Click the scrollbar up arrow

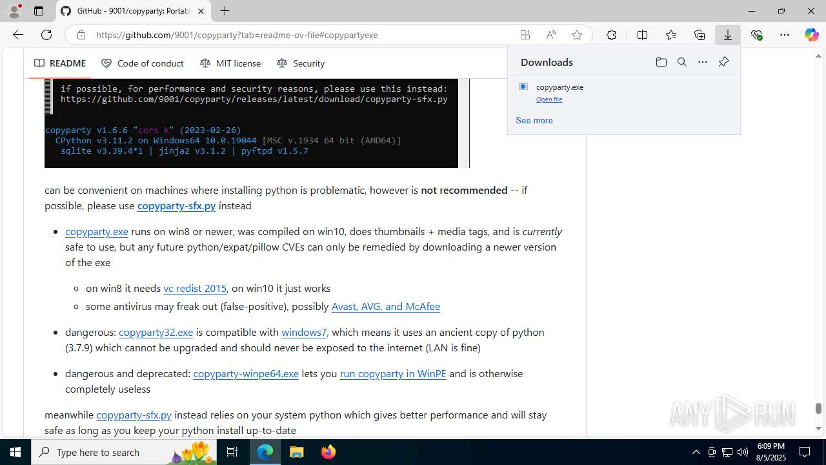818,56
